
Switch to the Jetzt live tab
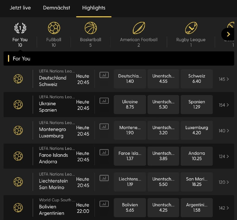pyautogui.click(x=20, y=8)
